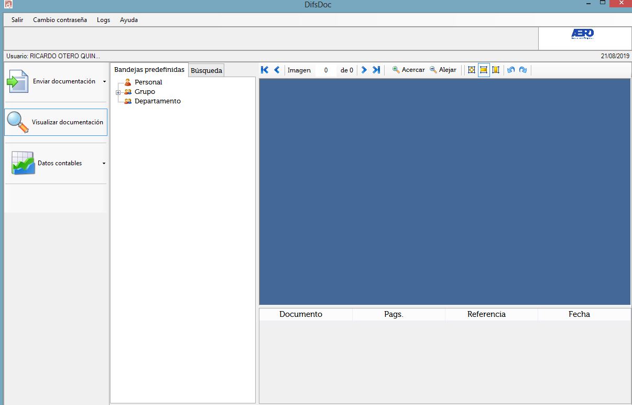The width and height of the screenshot is (632, 405).
Task: Open Enviar documentación dropdown arrow
Action: pyautogui.click(x=104, y=82)
